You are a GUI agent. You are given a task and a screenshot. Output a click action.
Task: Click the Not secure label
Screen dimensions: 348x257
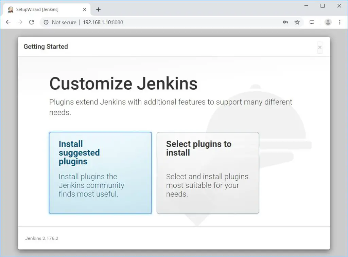[x=64, y=22]
